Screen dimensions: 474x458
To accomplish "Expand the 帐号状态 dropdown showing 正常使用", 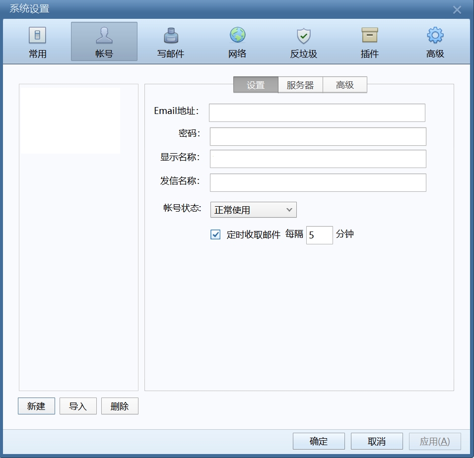I will point(254,210).
